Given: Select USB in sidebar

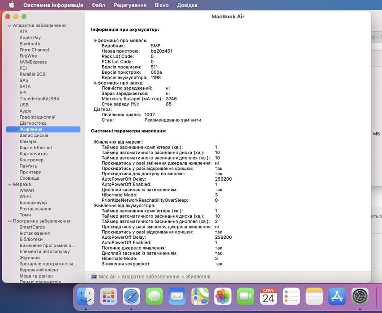Looking at the screenshot, I should tap(24, 105).
